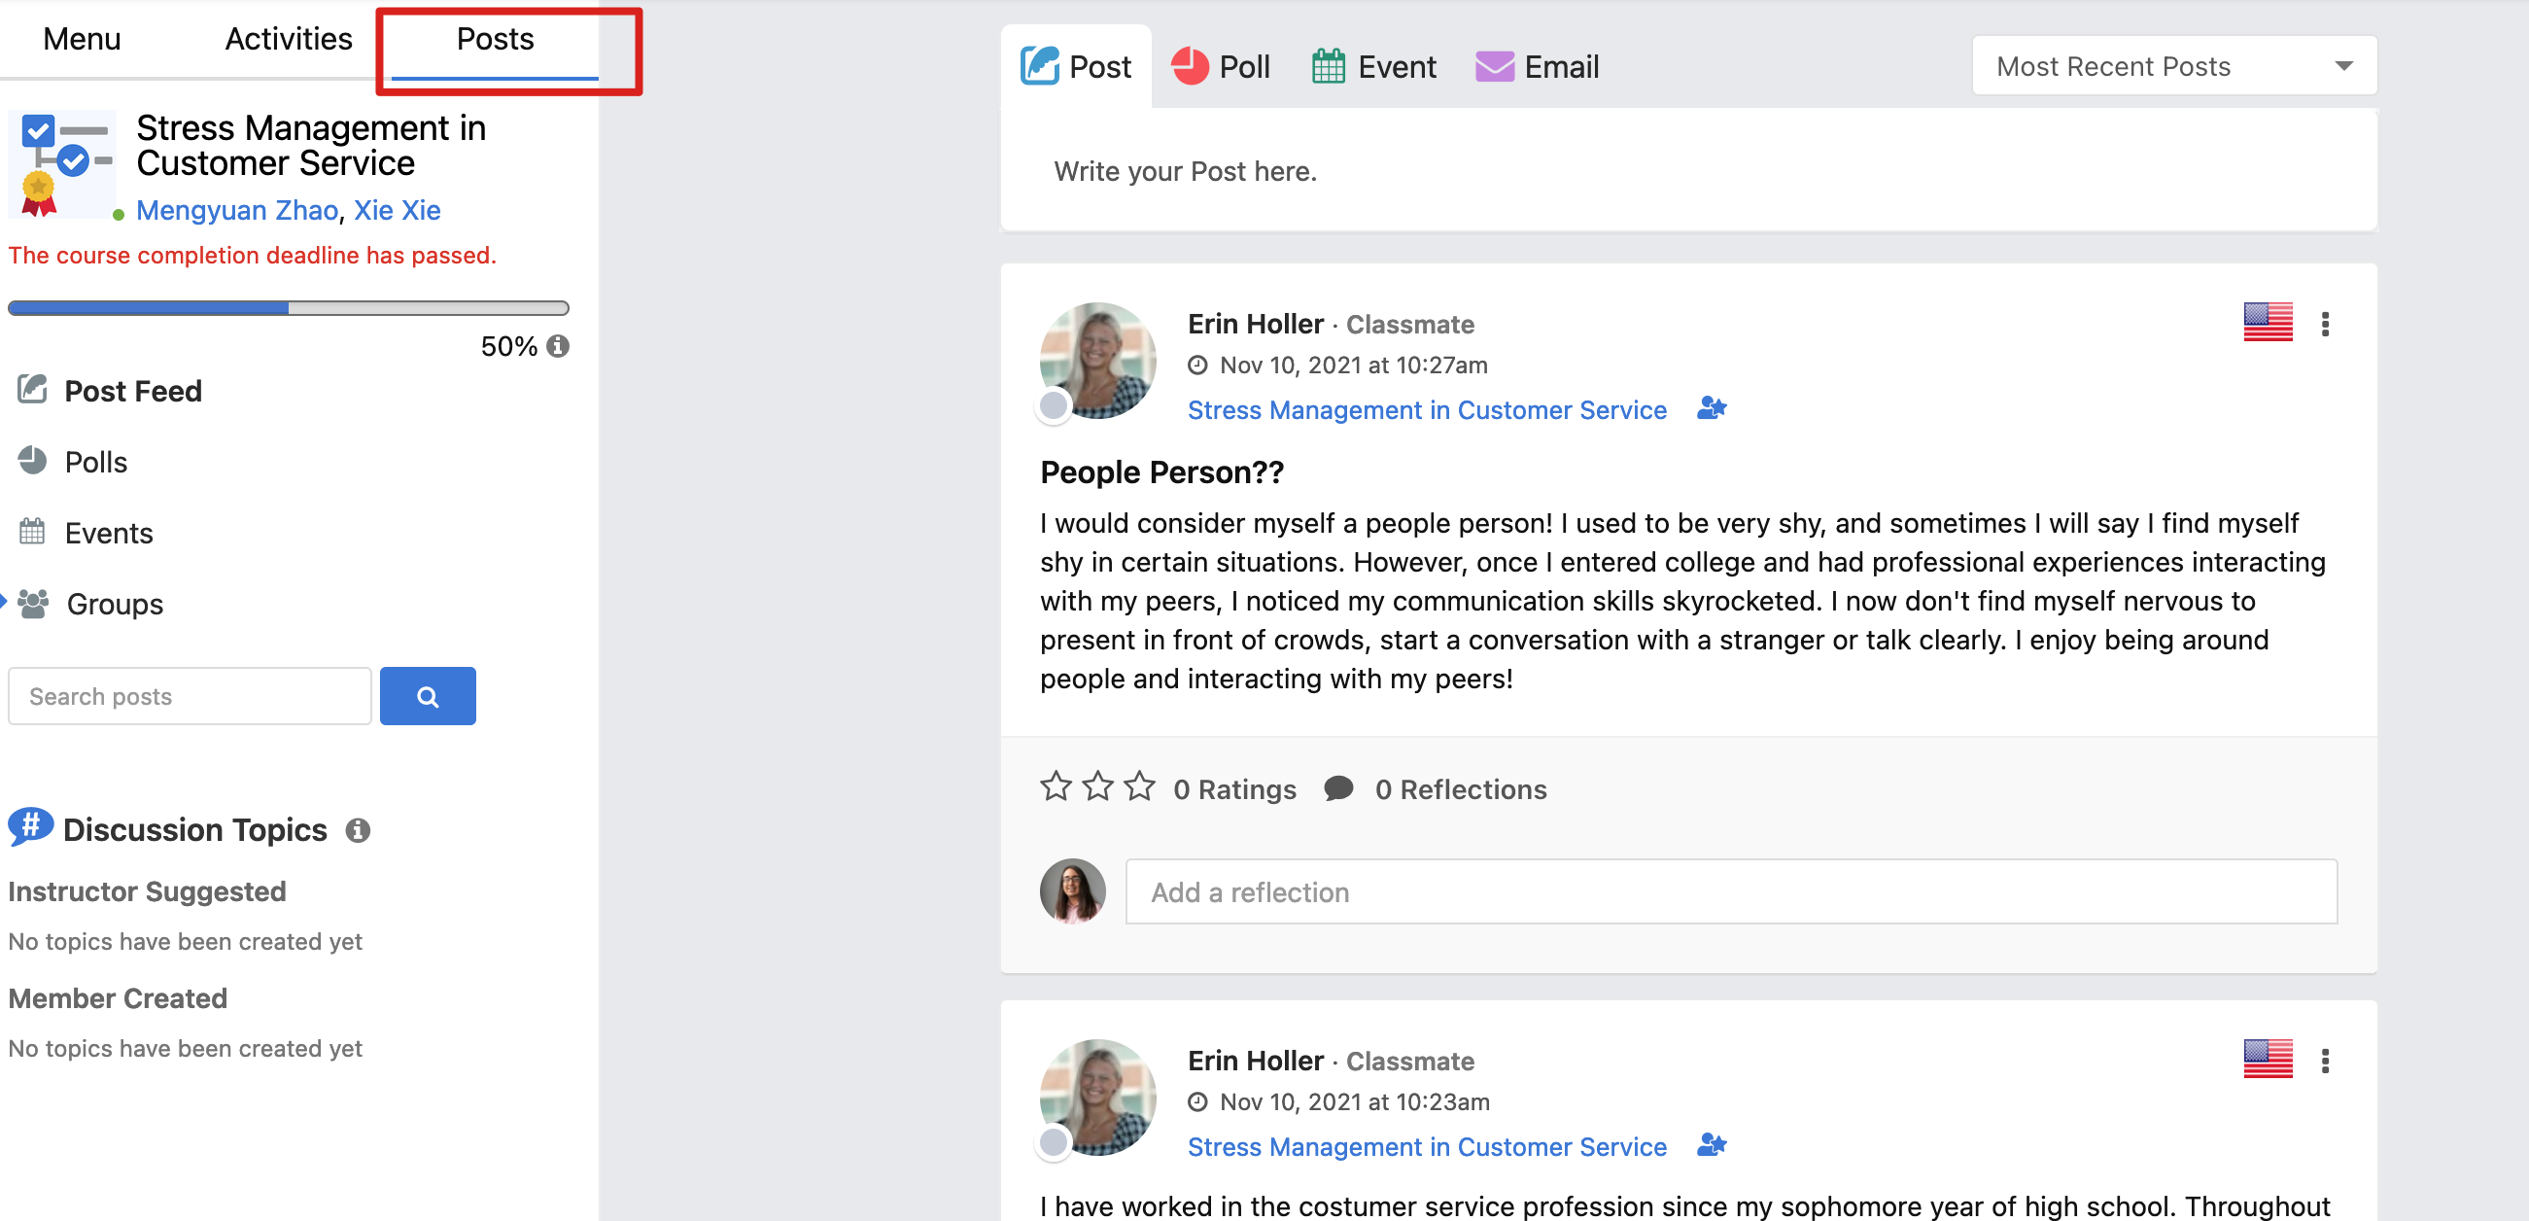Click Erin Holler's avatar on second post
Viewport: 2529px width, 1221px height.
click(x=1097, y=1098)
